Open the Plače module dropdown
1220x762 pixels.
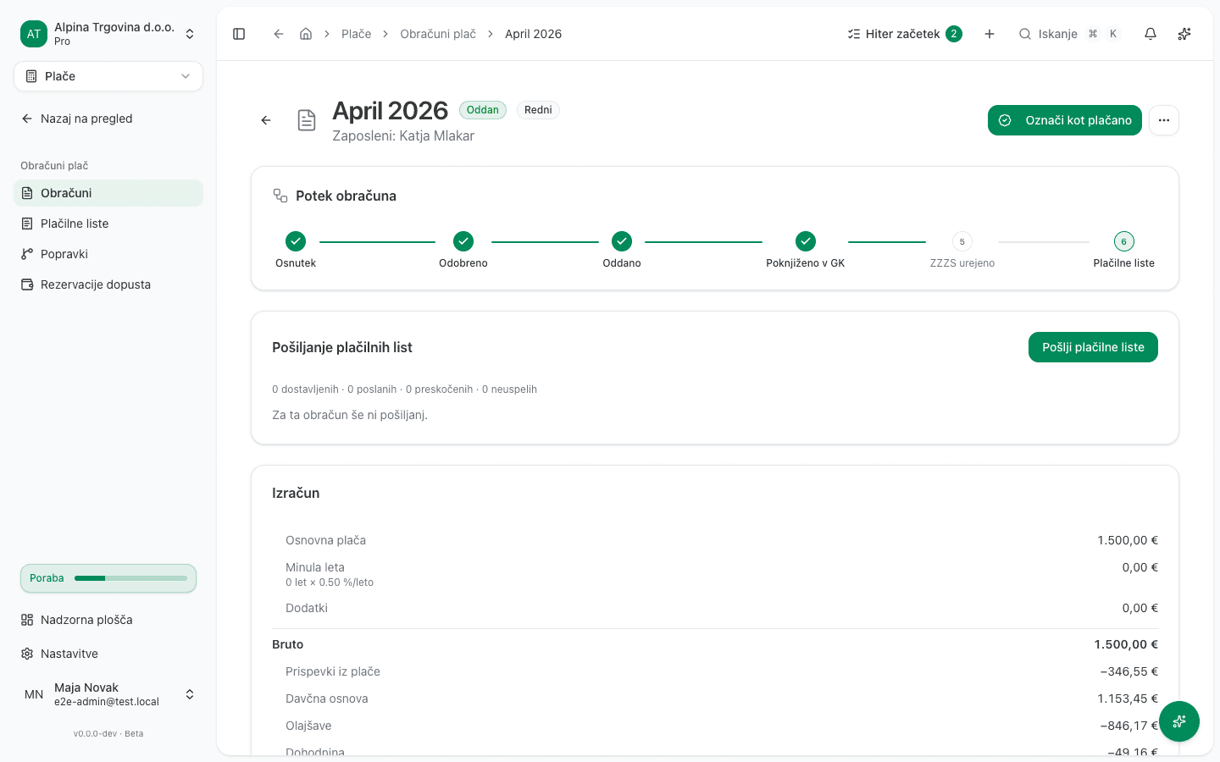(108, 76)
